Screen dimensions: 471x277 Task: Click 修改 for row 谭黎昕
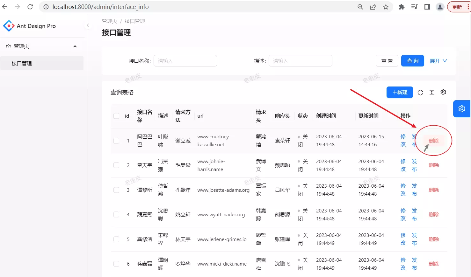pyautogui.click(x=403, y=190)
